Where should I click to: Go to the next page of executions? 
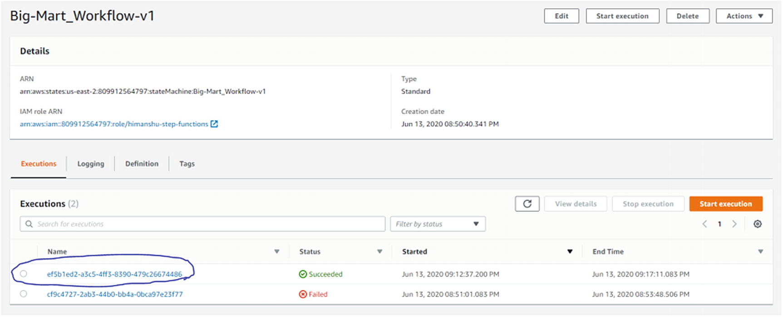734,224
